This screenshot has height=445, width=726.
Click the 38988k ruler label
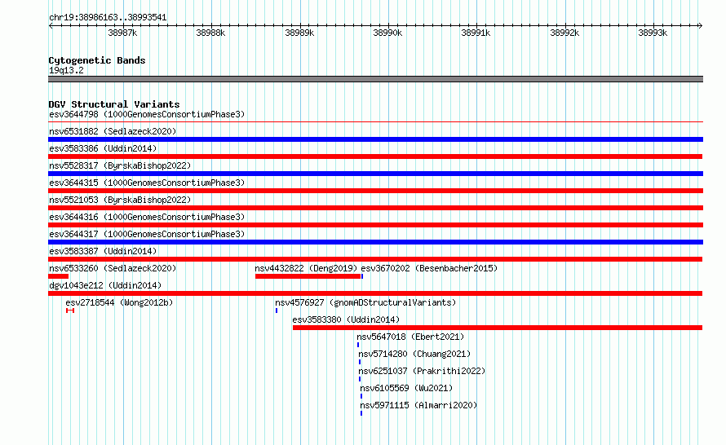tap(210, 33)
